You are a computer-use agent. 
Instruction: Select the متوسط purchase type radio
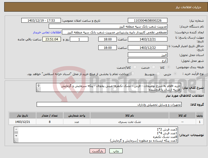158,73
